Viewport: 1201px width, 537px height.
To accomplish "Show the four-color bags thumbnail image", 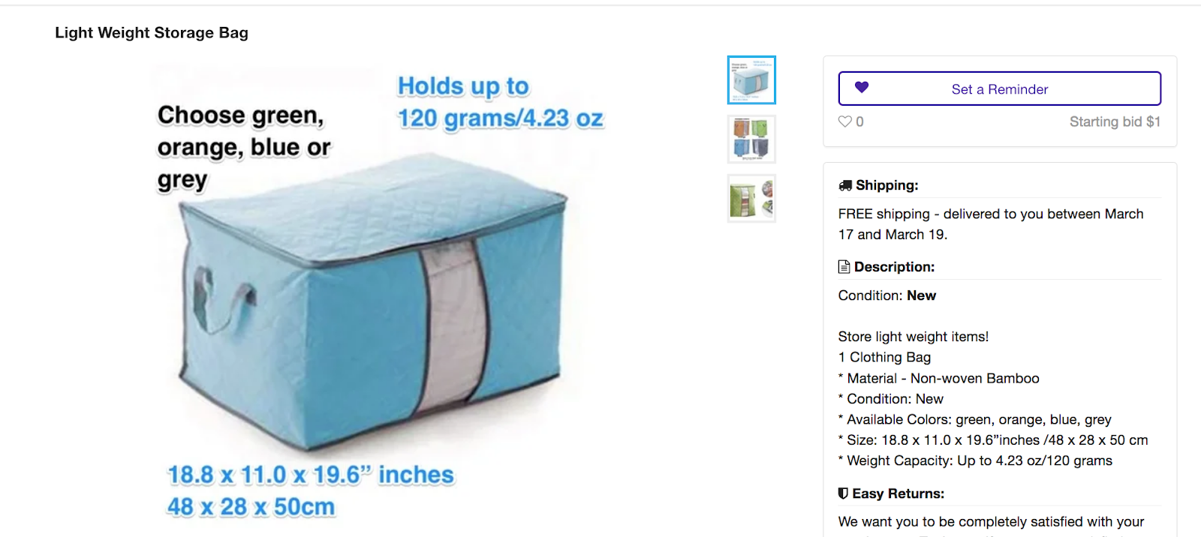I will click(x=751, y=139).
